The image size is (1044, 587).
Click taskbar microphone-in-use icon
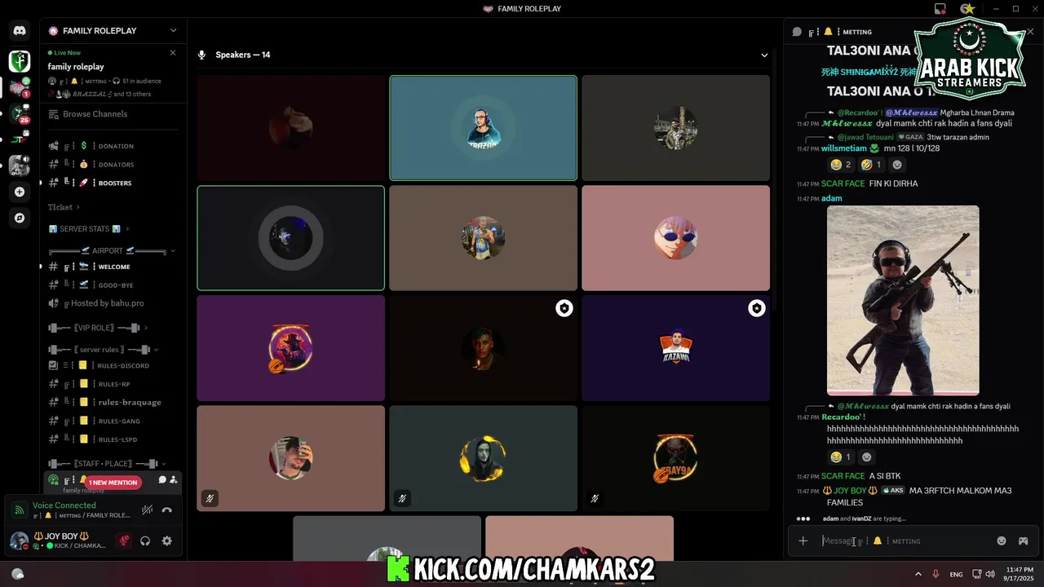(x=936, y=574)
